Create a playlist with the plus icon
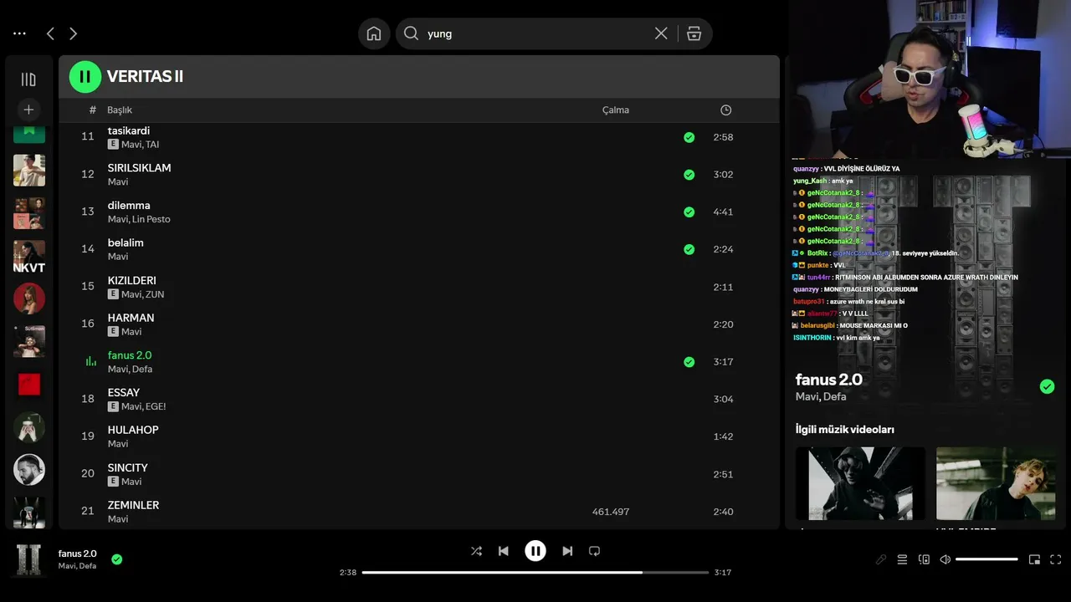Image resolution: width=1071 pixels, height=602 pixels. point(28,110)
